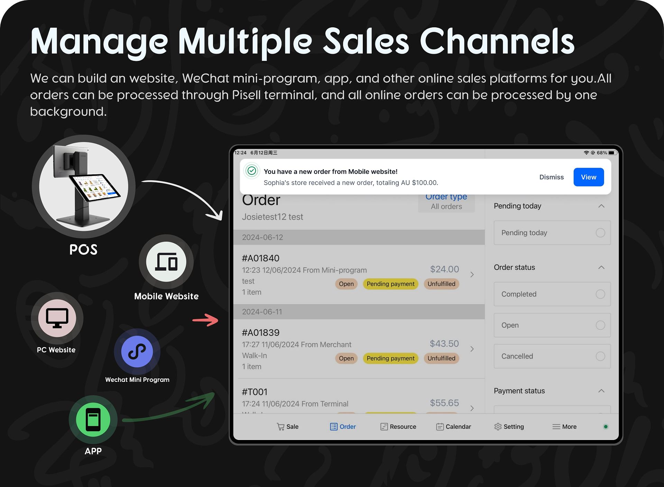Click the green checkmark notification icon
664x487 pixels.
[252, 171]
